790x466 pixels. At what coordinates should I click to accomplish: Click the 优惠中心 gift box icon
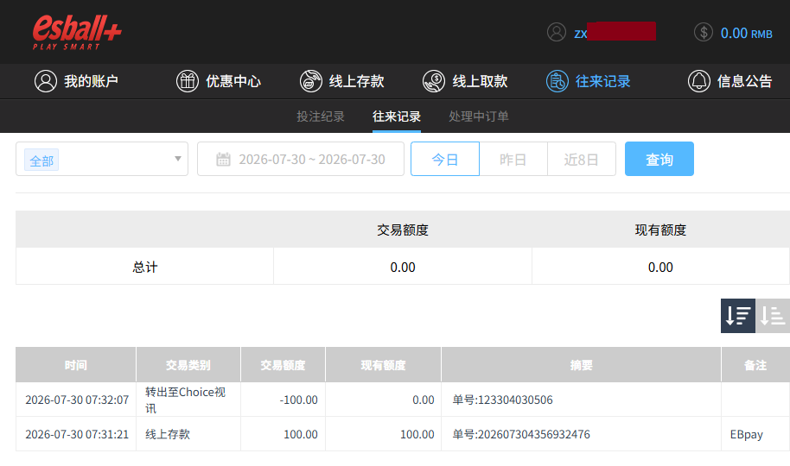coord(188,81)
